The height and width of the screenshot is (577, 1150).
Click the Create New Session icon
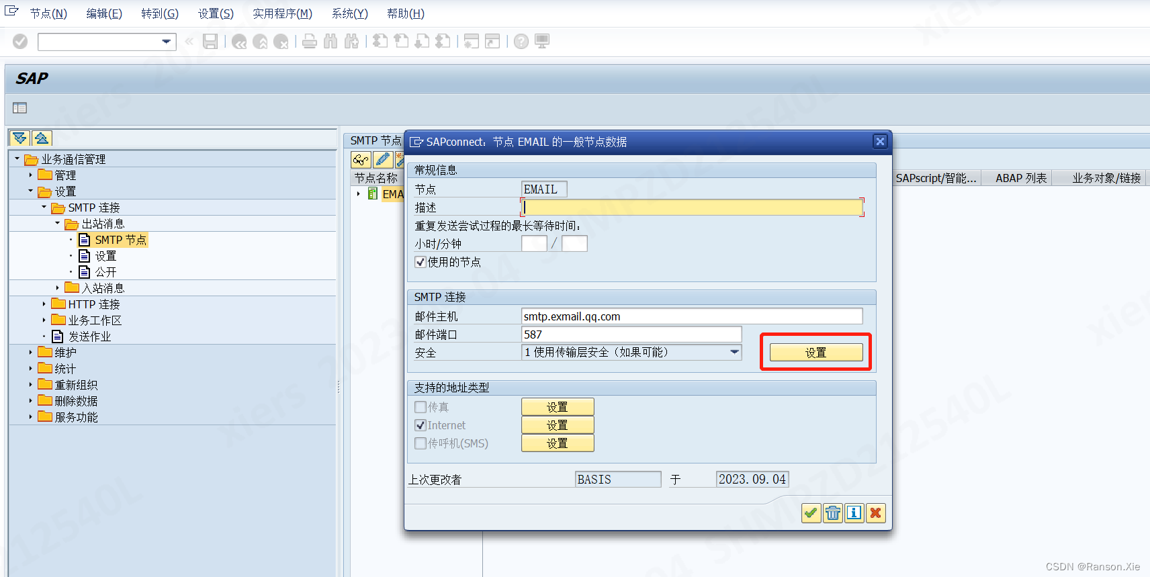[x=472, y=42]
